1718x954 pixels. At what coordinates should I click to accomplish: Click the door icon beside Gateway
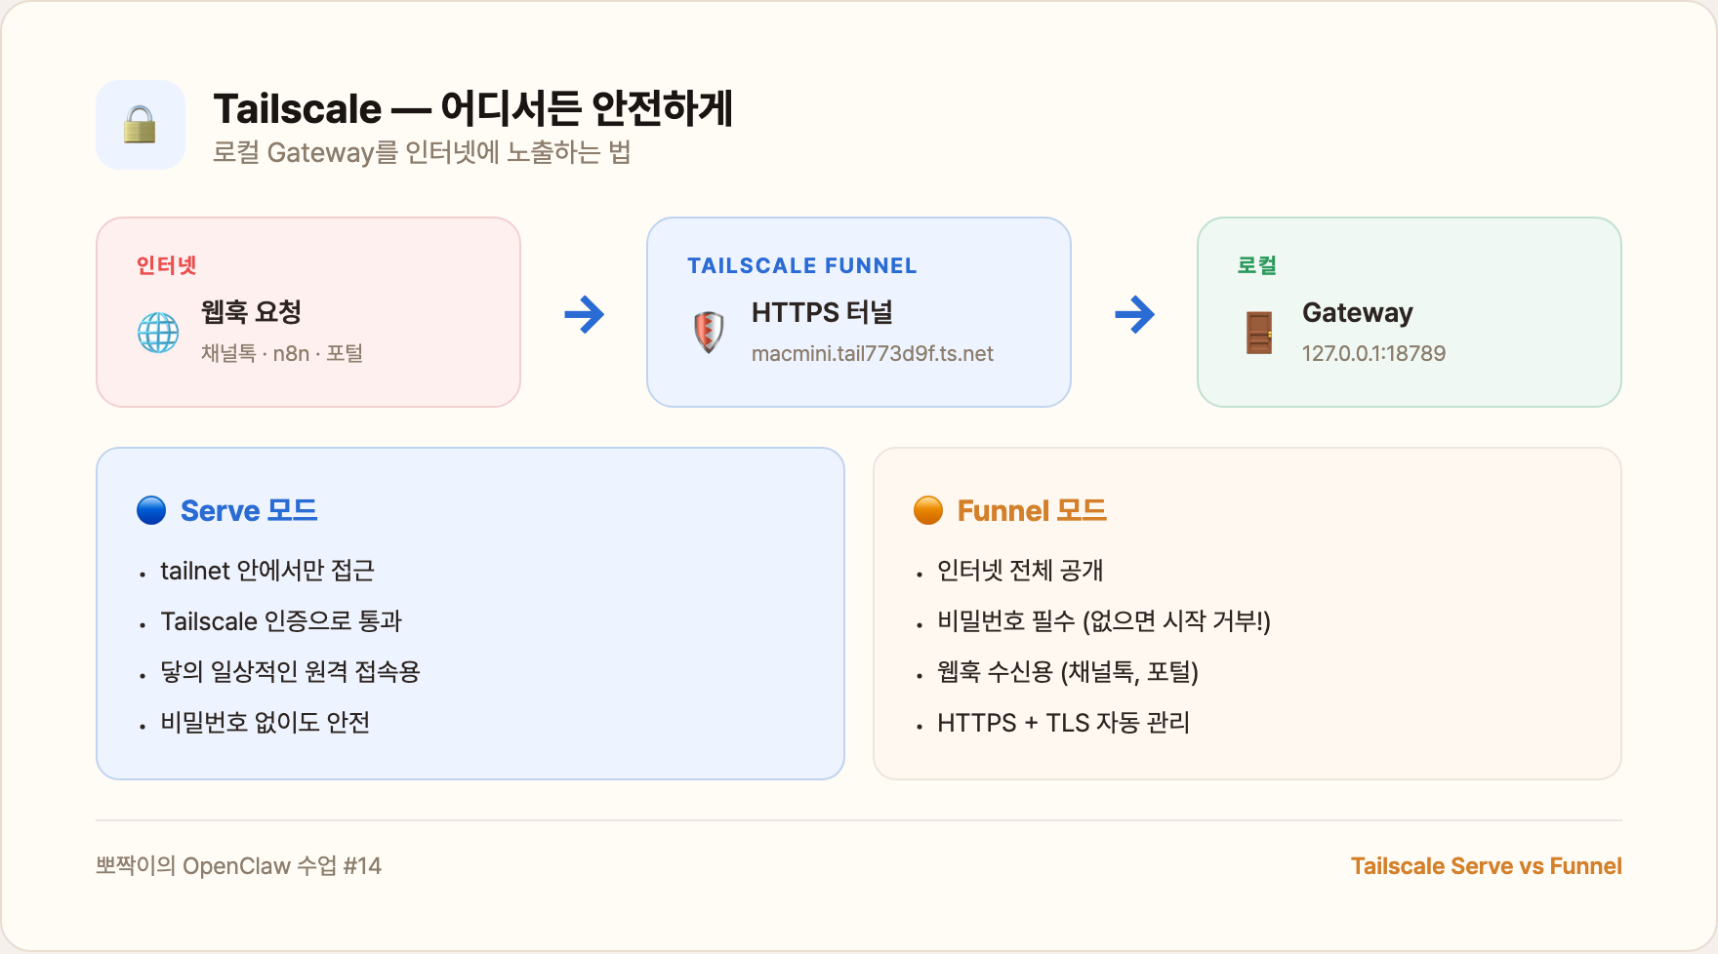click(x=1260, y=332)
